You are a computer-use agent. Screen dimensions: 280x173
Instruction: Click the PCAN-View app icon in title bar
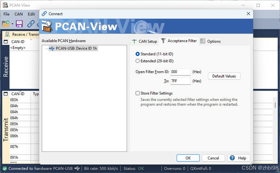[x=5, y=5]
